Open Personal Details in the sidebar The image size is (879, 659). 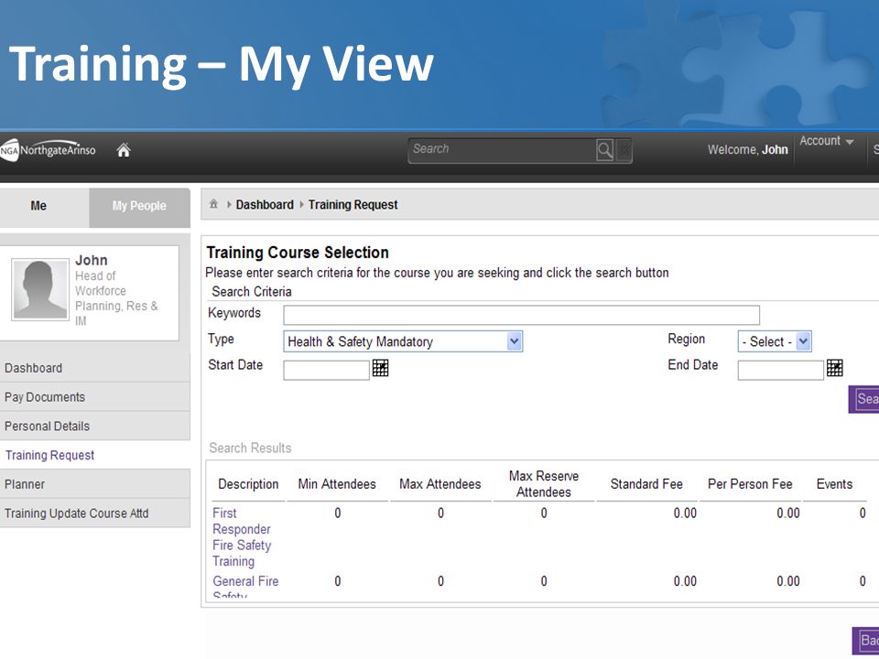(94, 427)
